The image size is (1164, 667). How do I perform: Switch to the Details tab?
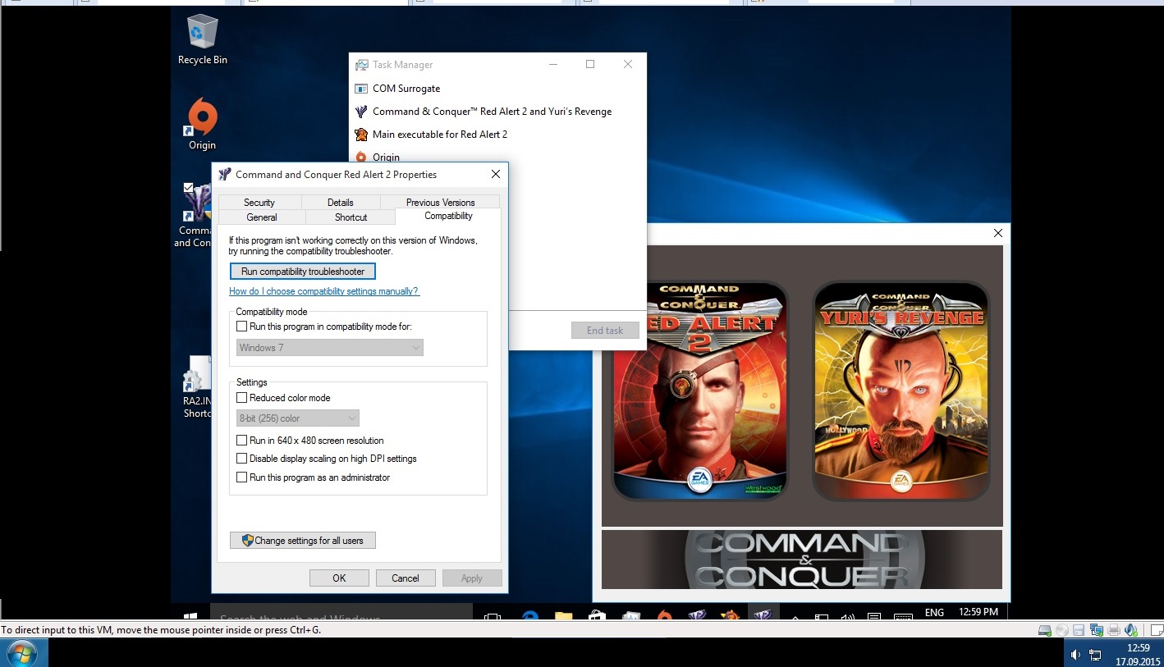click(x=341, y=203)
